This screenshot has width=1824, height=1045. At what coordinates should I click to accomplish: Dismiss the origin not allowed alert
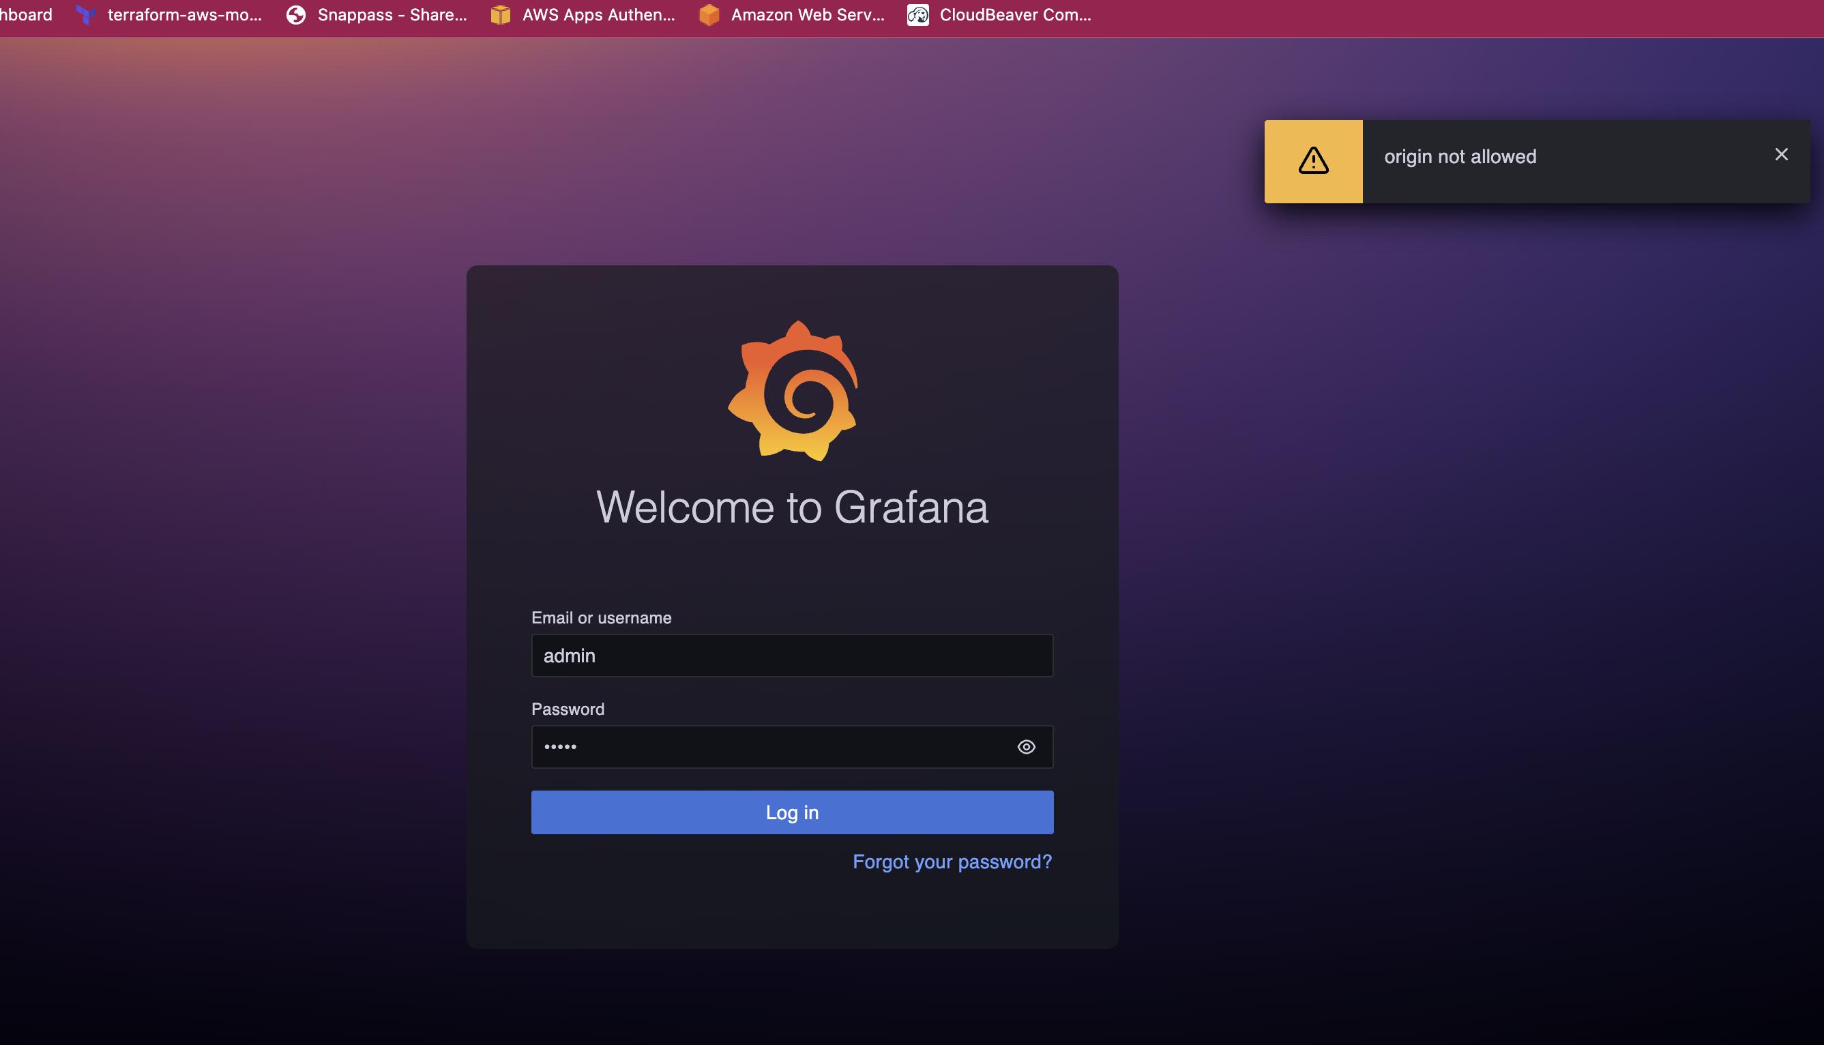point(1781,154)
